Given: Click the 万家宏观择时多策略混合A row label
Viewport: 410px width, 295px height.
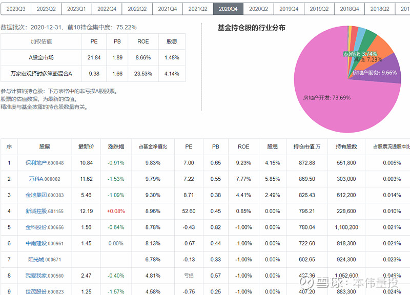Looking at the screenshot, I should (41, 74).
